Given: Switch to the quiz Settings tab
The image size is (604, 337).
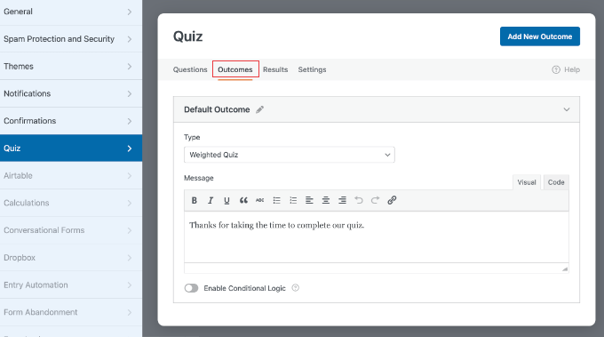Looking at the screenshot, I should tap(312, 69).
